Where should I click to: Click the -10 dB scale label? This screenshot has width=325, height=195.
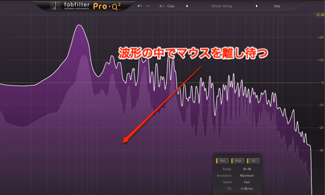[320, 105]
